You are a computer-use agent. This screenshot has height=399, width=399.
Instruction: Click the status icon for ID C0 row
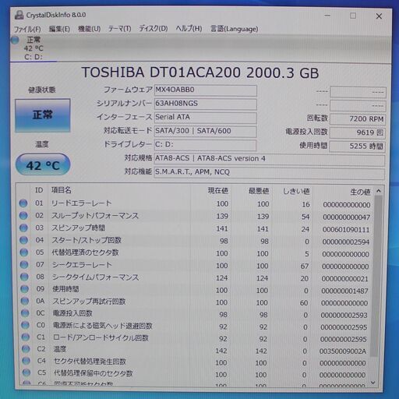coord(26,325)
